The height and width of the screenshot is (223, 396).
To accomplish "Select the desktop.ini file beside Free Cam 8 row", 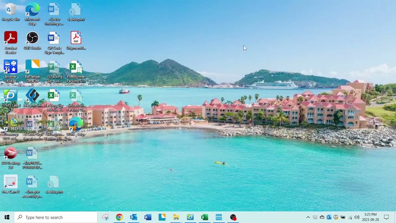I will 54,185.
